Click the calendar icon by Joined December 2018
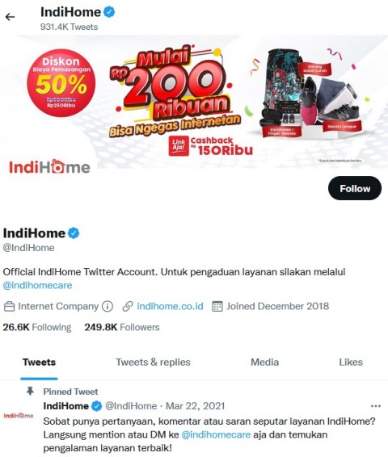Screen dimensions: 388x457 click(217, 307)
